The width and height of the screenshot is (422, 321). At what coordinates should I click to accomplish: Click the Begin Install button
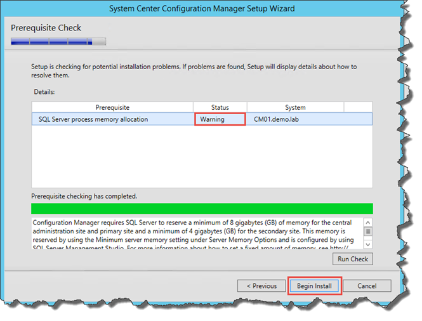[314, 285]
